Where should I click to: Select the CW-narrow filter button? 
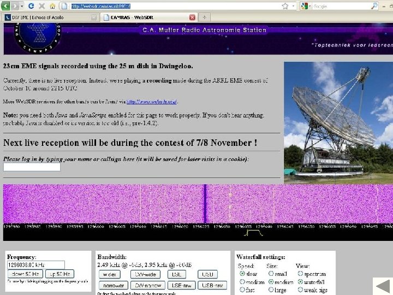pyautogui.click(x=147, y=286)
